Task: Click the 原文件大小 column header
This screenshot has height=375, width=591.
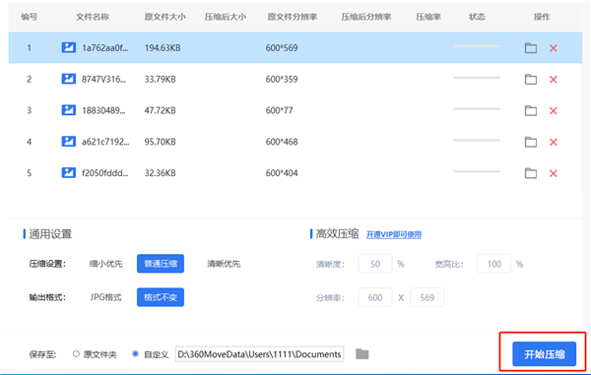Action: (164, 17)
